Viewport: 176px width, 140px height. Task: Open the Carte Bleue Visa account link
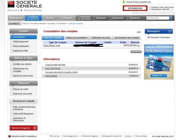pyautogui.click(x=52, y=45)
